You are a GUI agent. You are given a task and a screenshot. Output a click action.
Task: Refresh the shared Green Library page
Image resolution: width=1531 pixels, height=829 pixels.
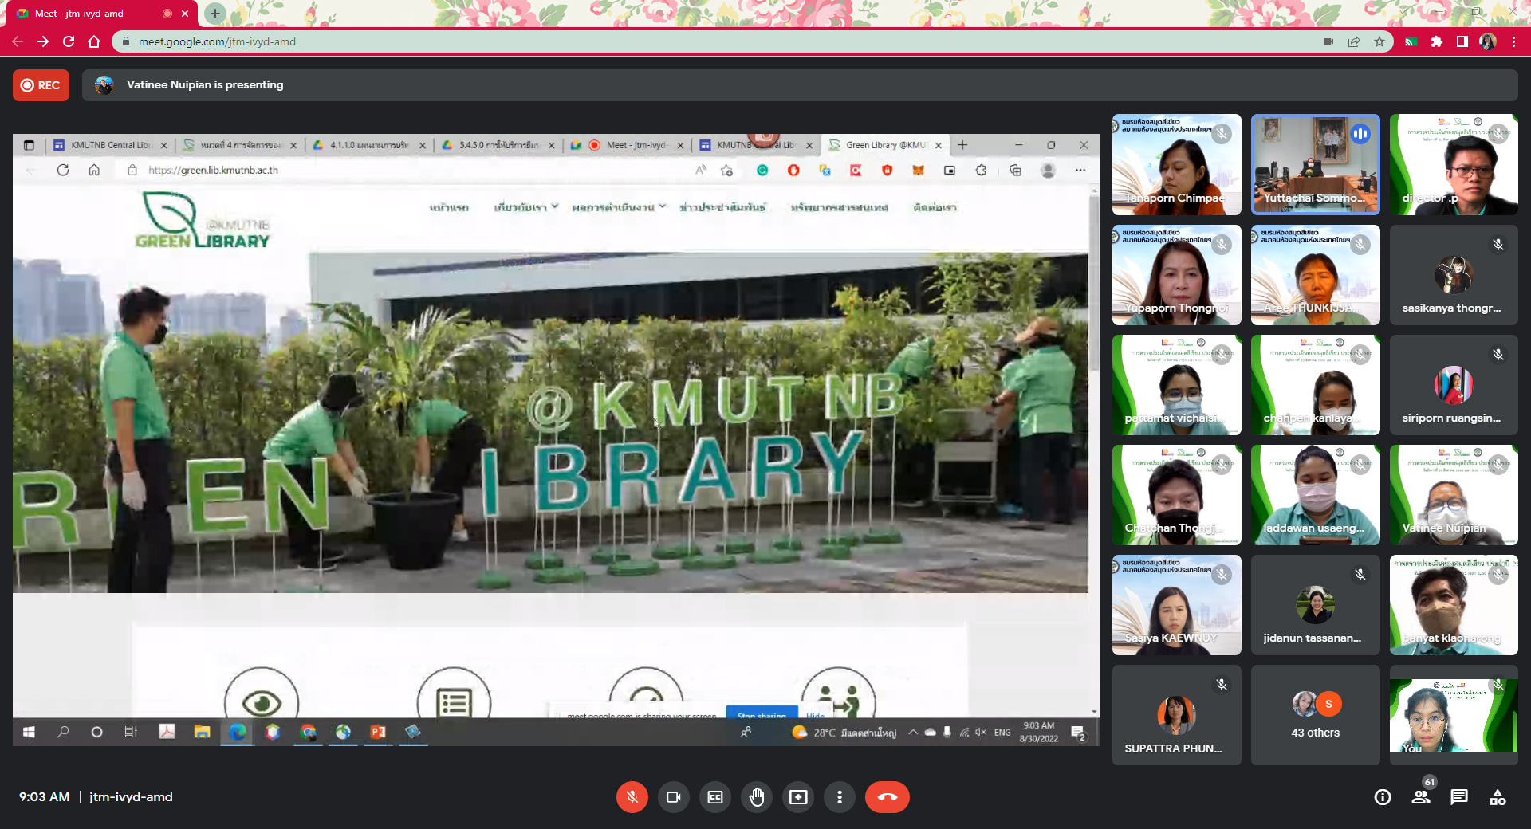click(63, 170)
